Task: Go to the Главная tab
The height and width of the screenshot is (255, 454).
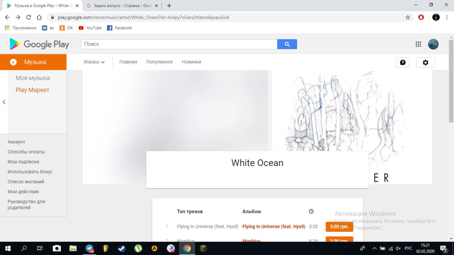Action: click(x=128, y=62)
